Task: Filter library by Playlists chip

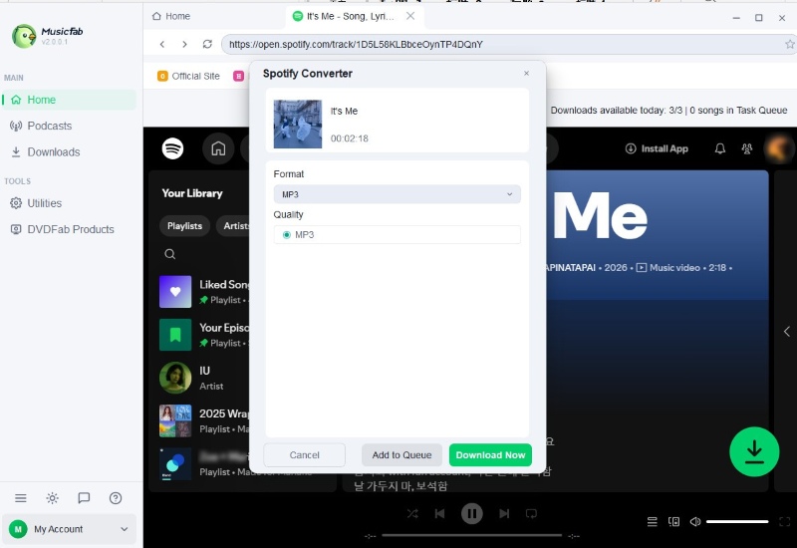Action: coord(184,226)
